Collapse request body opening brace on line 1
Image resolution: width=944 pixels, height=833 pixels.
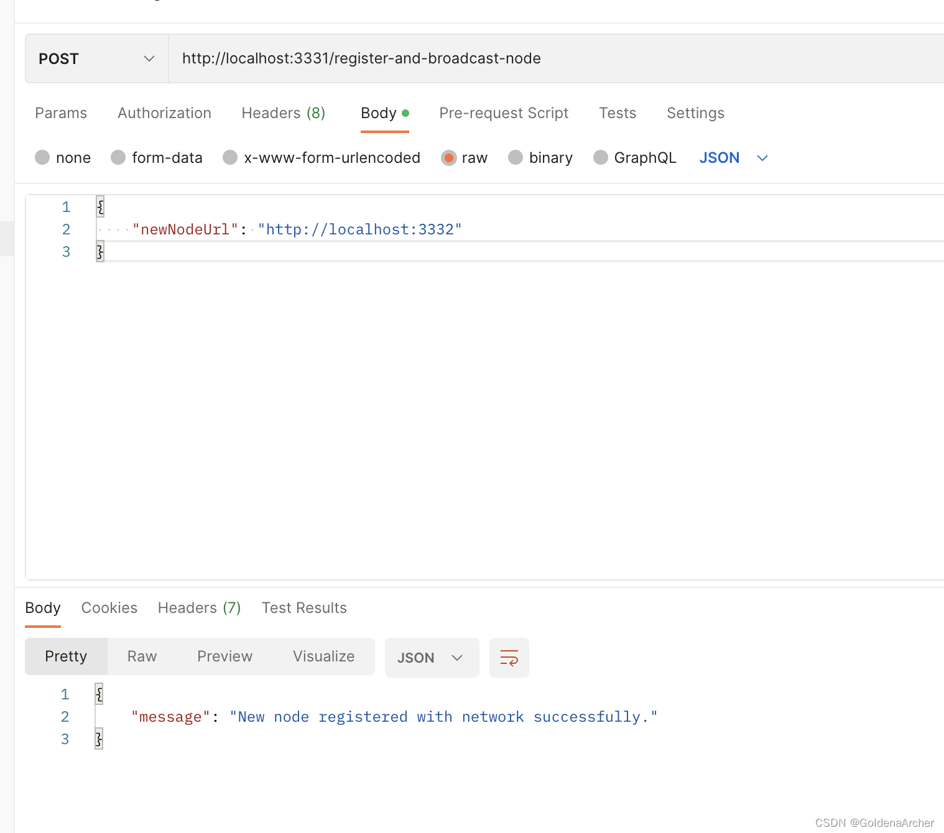(100, 206)
